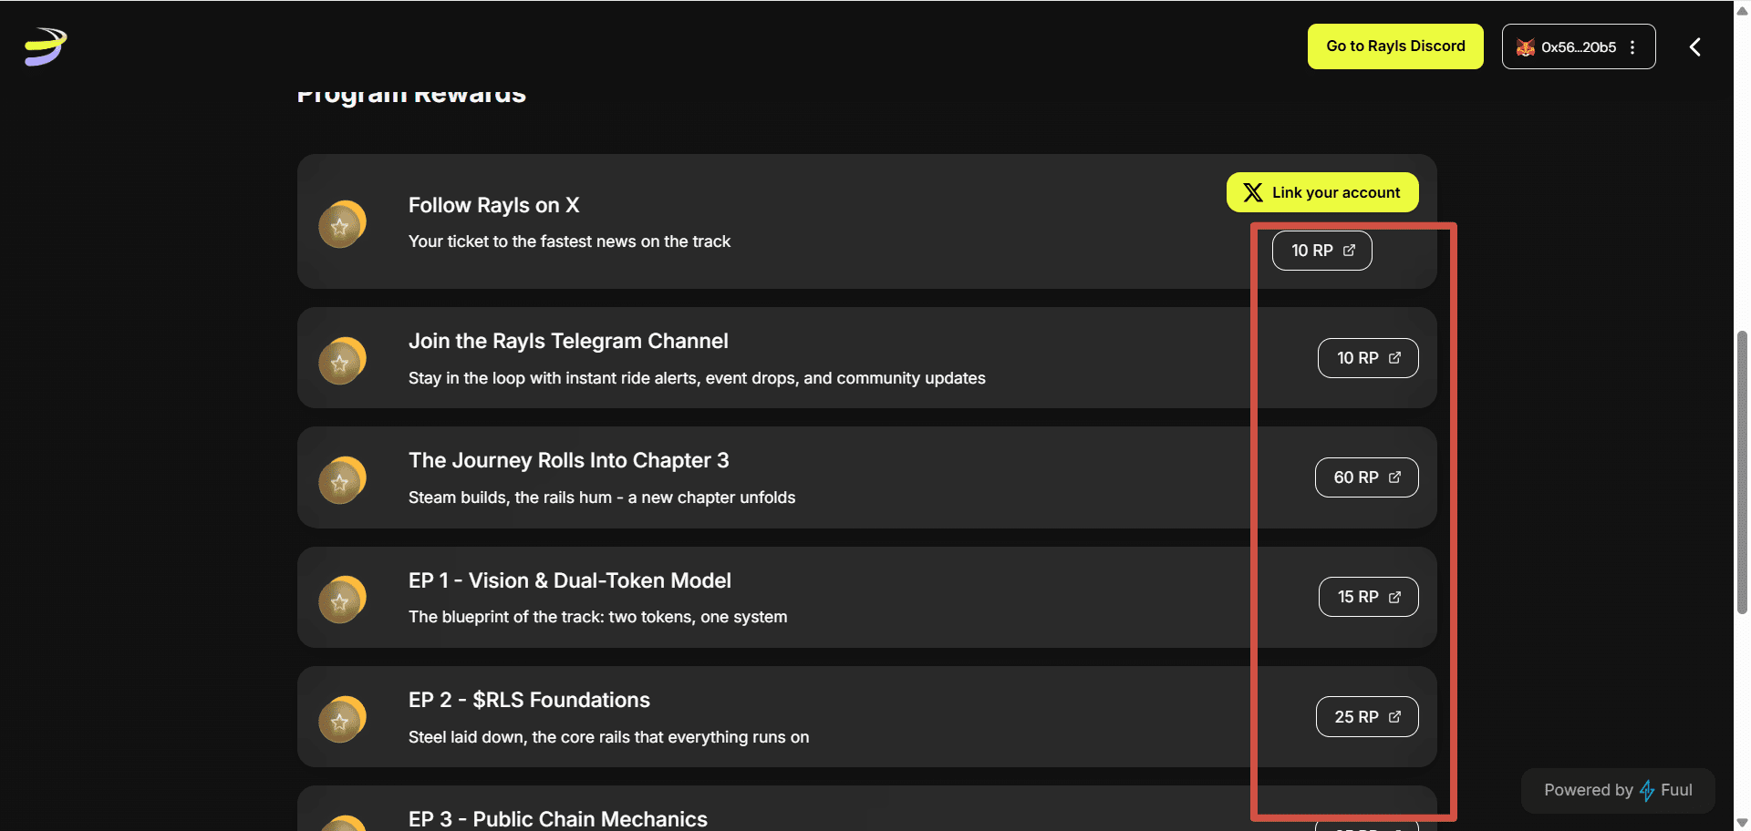Click the Powered by Fuul badge

point(1617,790)
